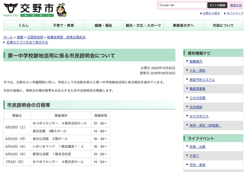Click the 更新日 2026年06月20日 text

[x=158, y=73]
